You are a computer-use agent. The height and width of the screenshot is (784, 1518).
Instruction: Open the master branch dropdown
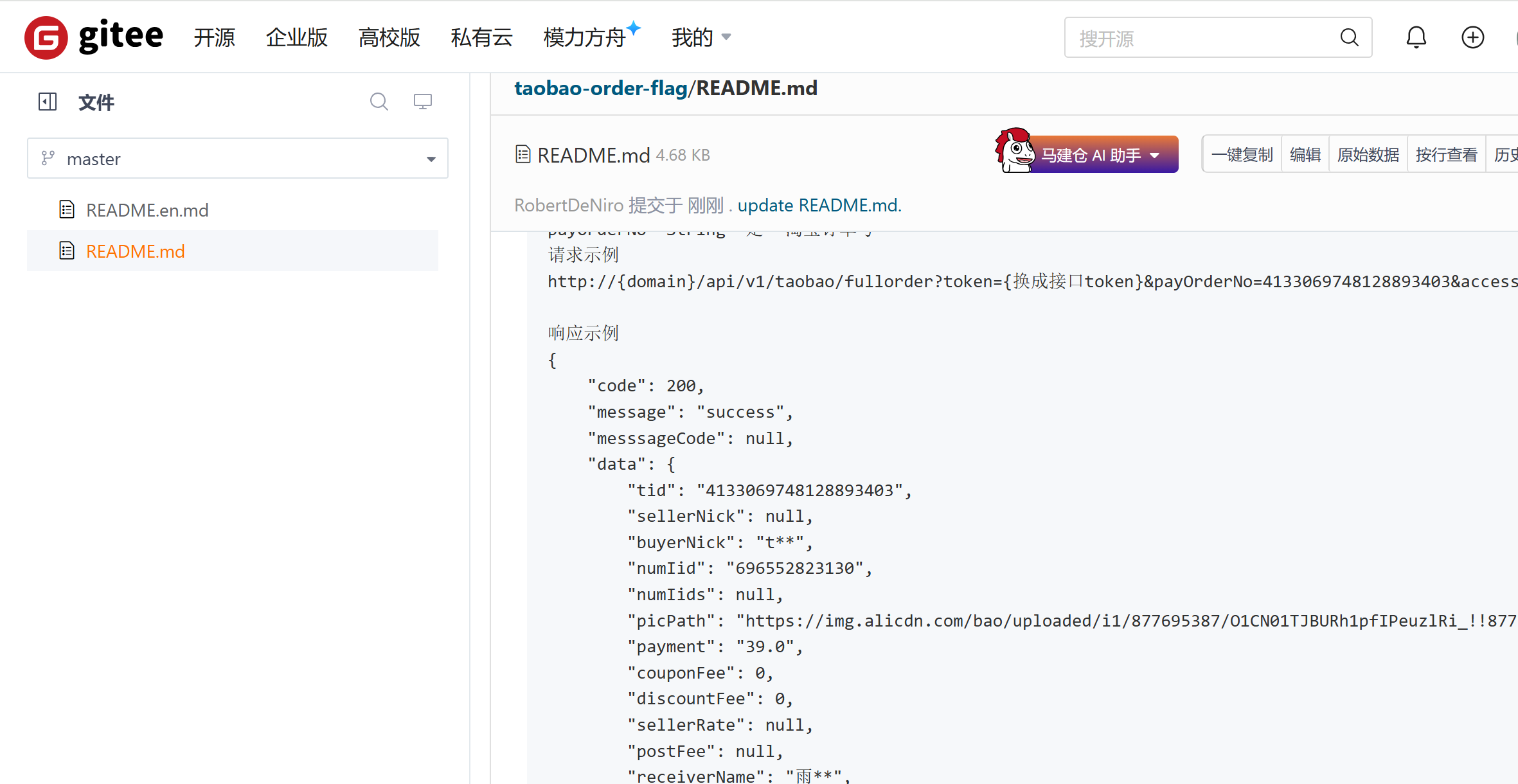tap(237, 159)
